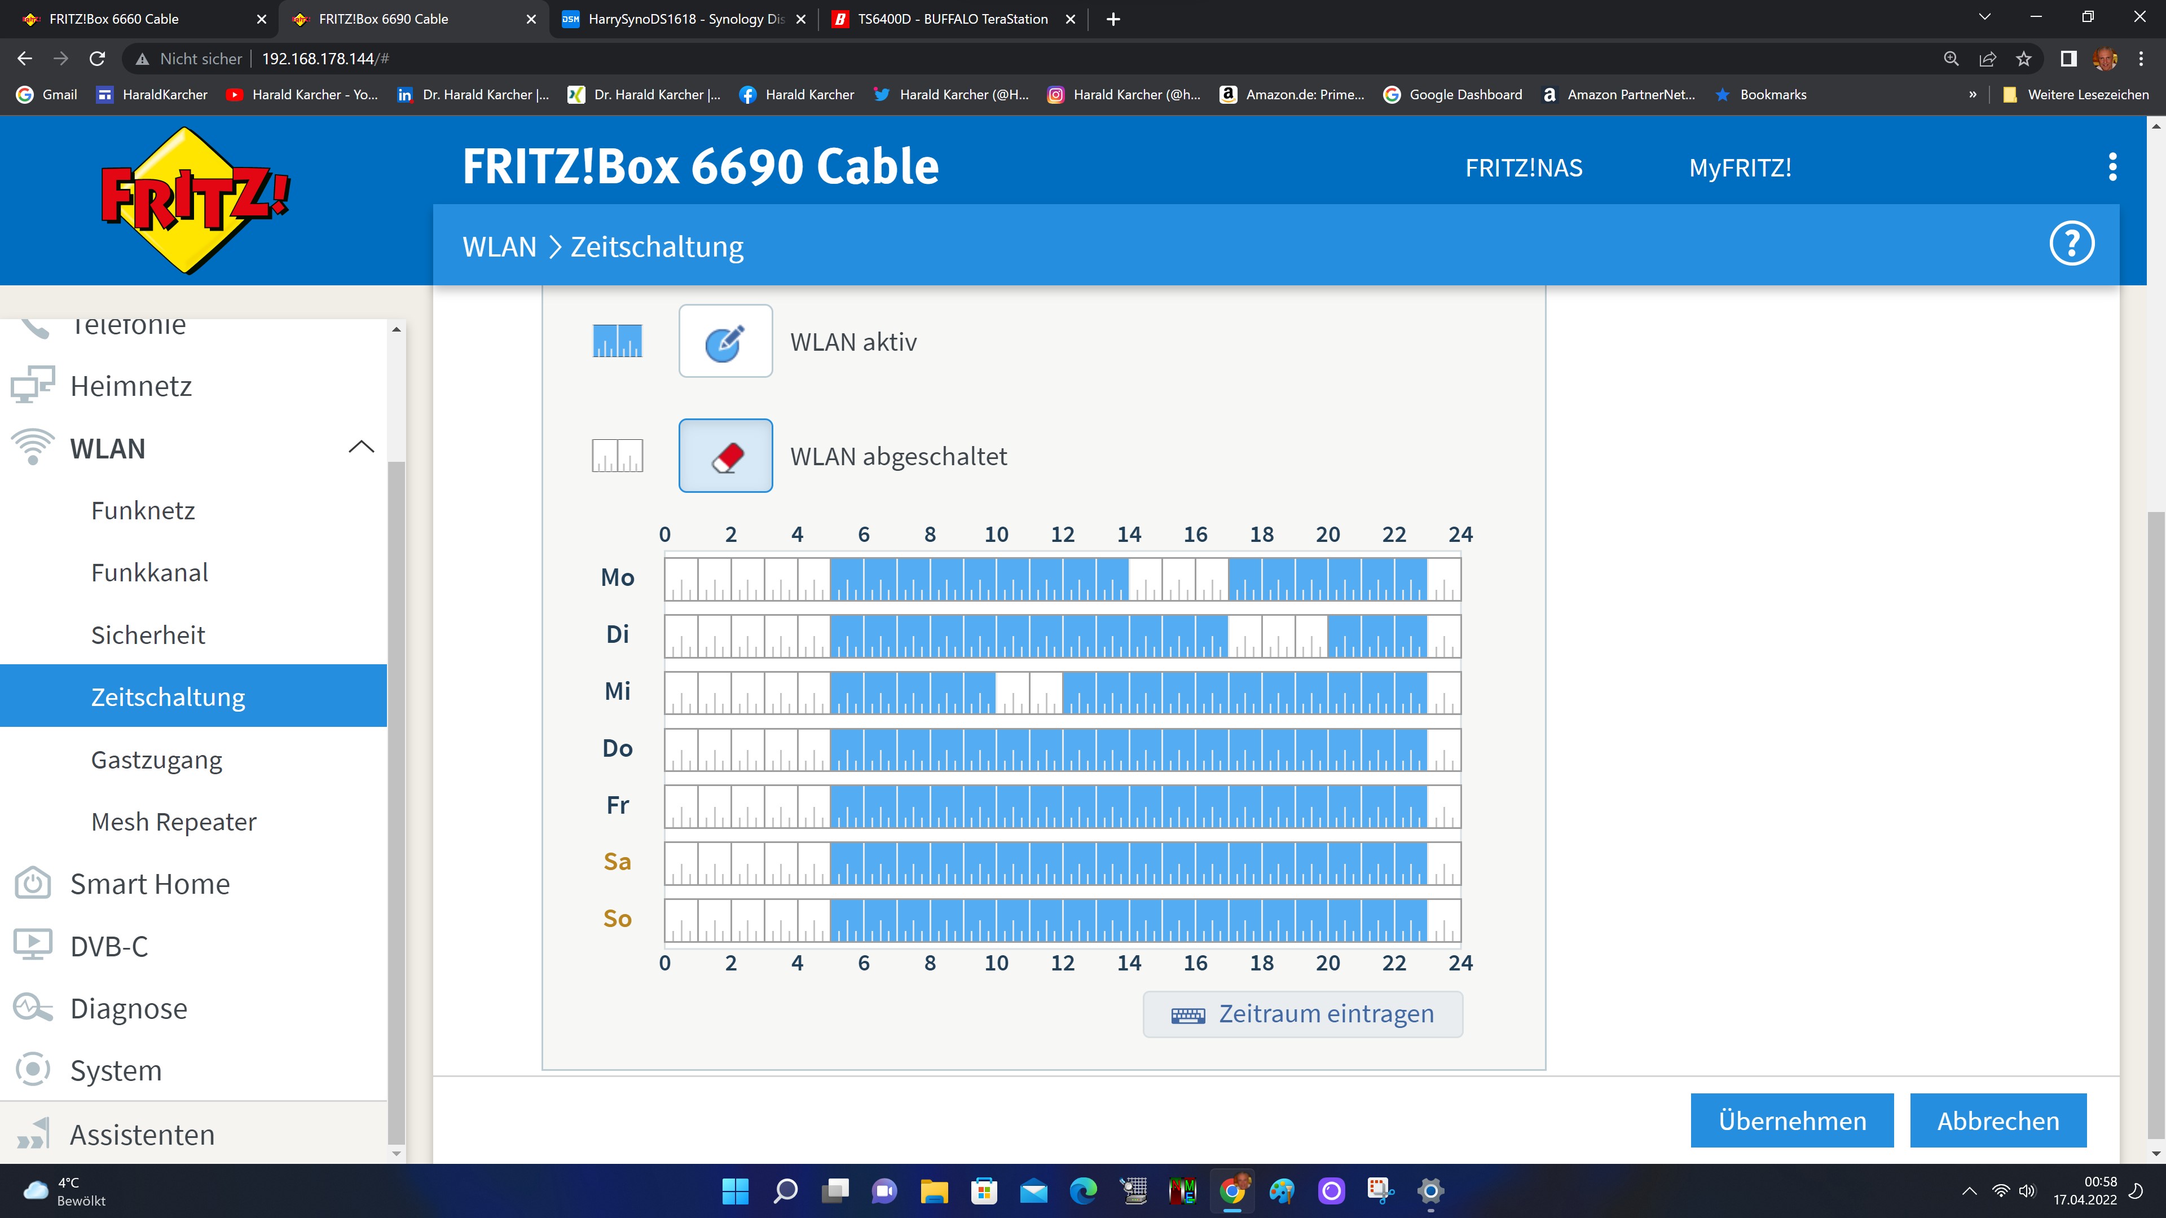Collapse the WLAN menu chevron
Viewport: 2166px width, 1218px height.
point(361,447)
